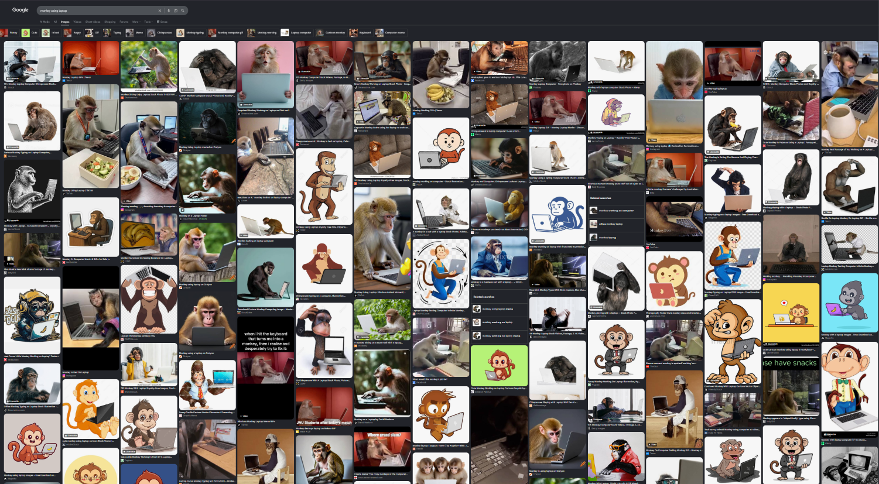
Task: Open related search 'monkey working on laptop meme'
Action: (x=499, y=336)
